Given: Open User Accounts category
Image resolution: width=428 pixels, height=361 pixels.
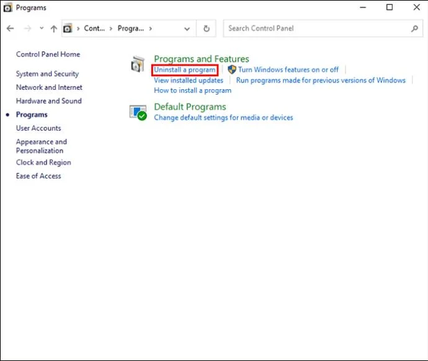Looking at the screenshot, I should (x=38, y=128).
